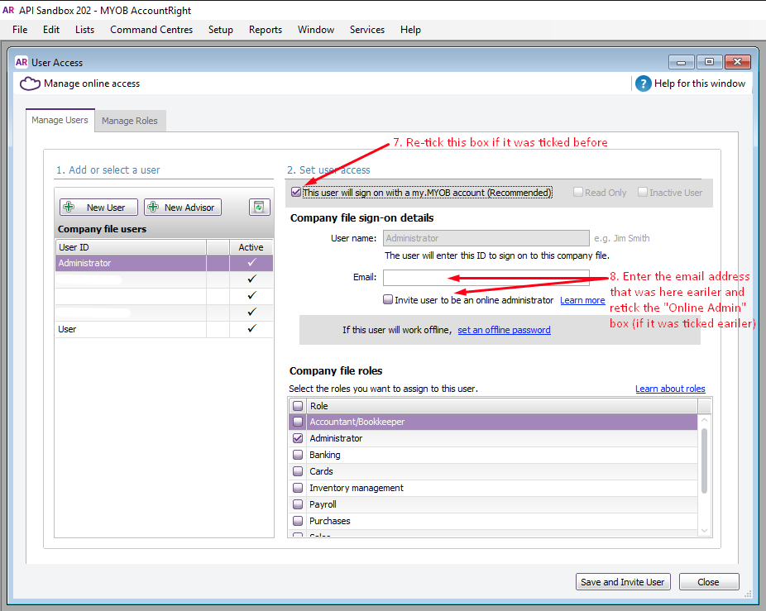Click the New Advisor button

click(x=183, y=207)
